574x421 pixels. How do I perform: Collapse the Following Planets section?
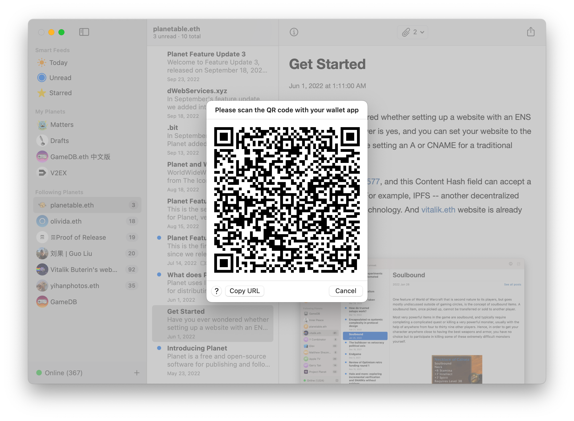point(59,192)
